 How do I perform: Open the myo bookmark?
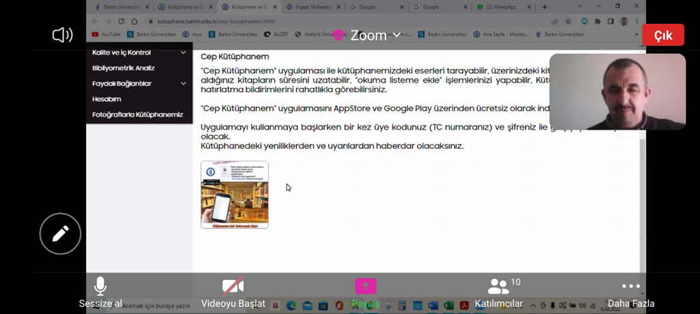tap(192, 34)
